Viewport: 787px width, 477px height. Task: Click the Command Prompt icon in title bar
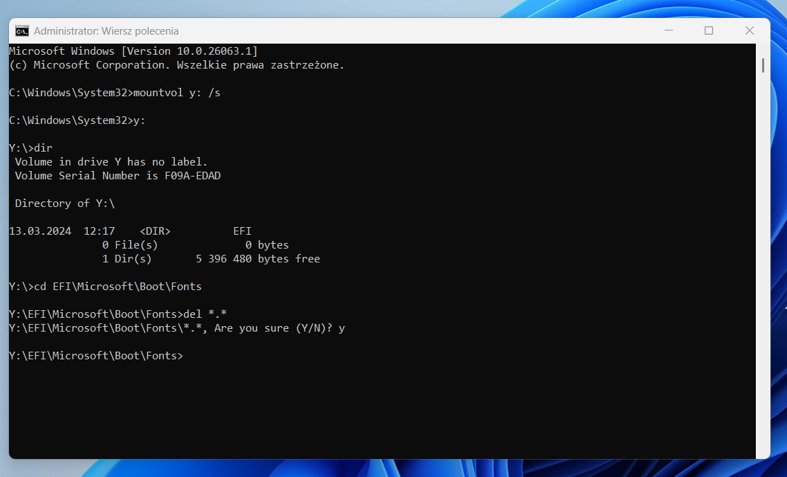[21, 31]
